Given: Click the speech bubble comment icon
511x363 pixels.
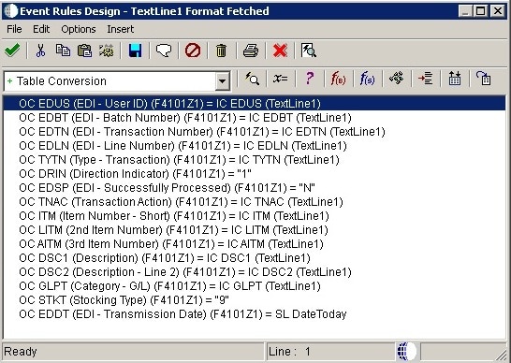Looking at the screenshot, I should (x=164, y=51).
